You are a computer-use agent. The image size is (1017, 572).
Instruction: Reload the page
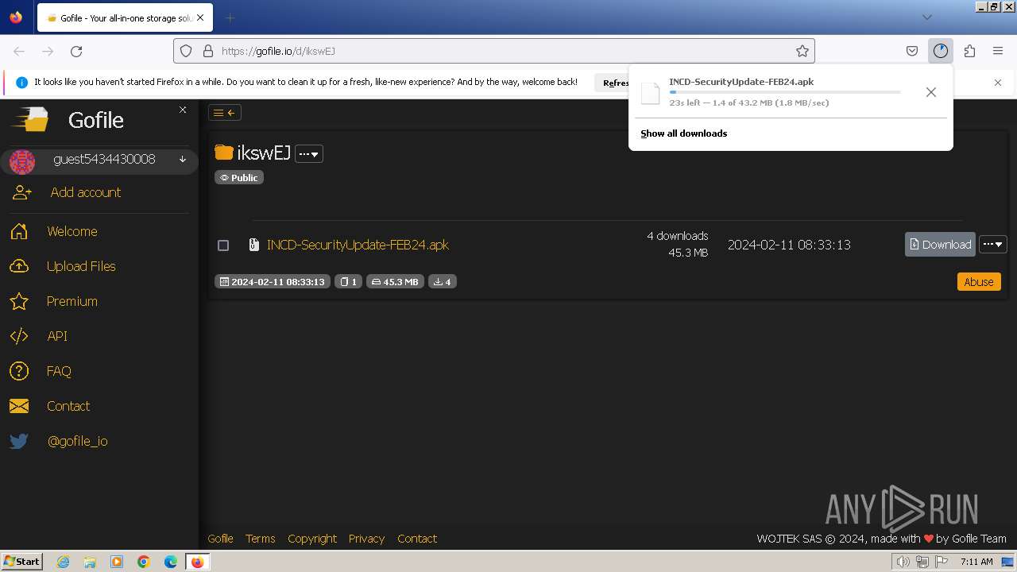click(76, 51)
